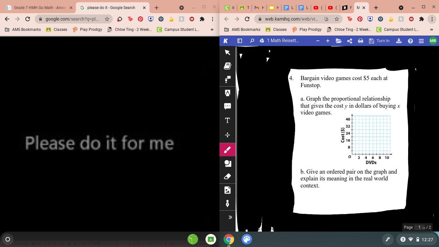Open the Equation division symbol tool
The height and width of the screenshot is (247, 439).
click(228, 135)
